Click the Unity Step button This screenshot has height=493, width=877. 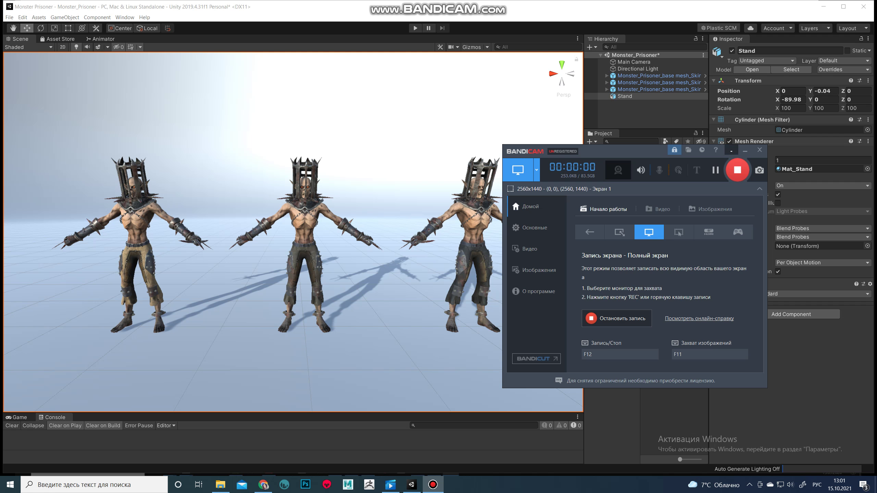(442, 28)
